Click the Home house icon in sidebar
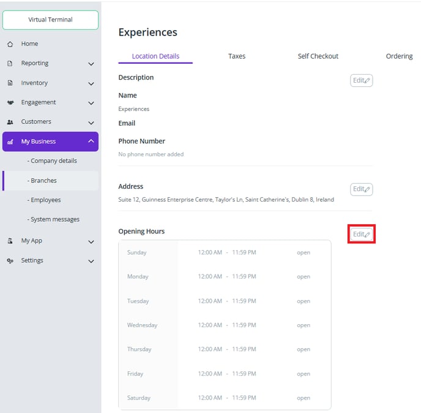 (x=10, y=44)
